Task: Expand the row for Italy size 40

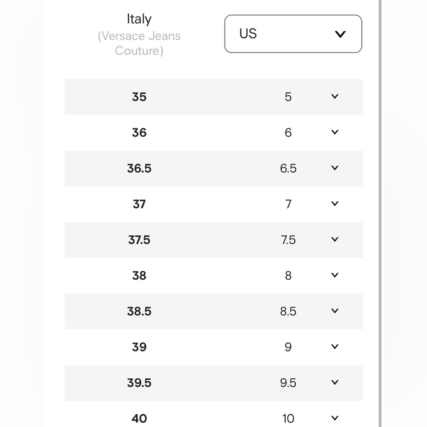Action: [335, 418]
